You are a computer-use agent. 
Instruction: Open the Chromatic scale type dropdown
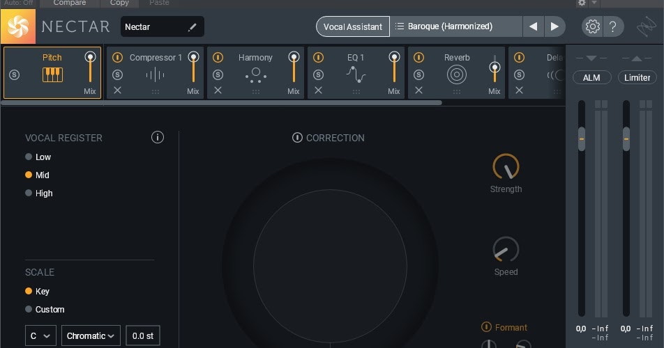[x=91, y=335]
